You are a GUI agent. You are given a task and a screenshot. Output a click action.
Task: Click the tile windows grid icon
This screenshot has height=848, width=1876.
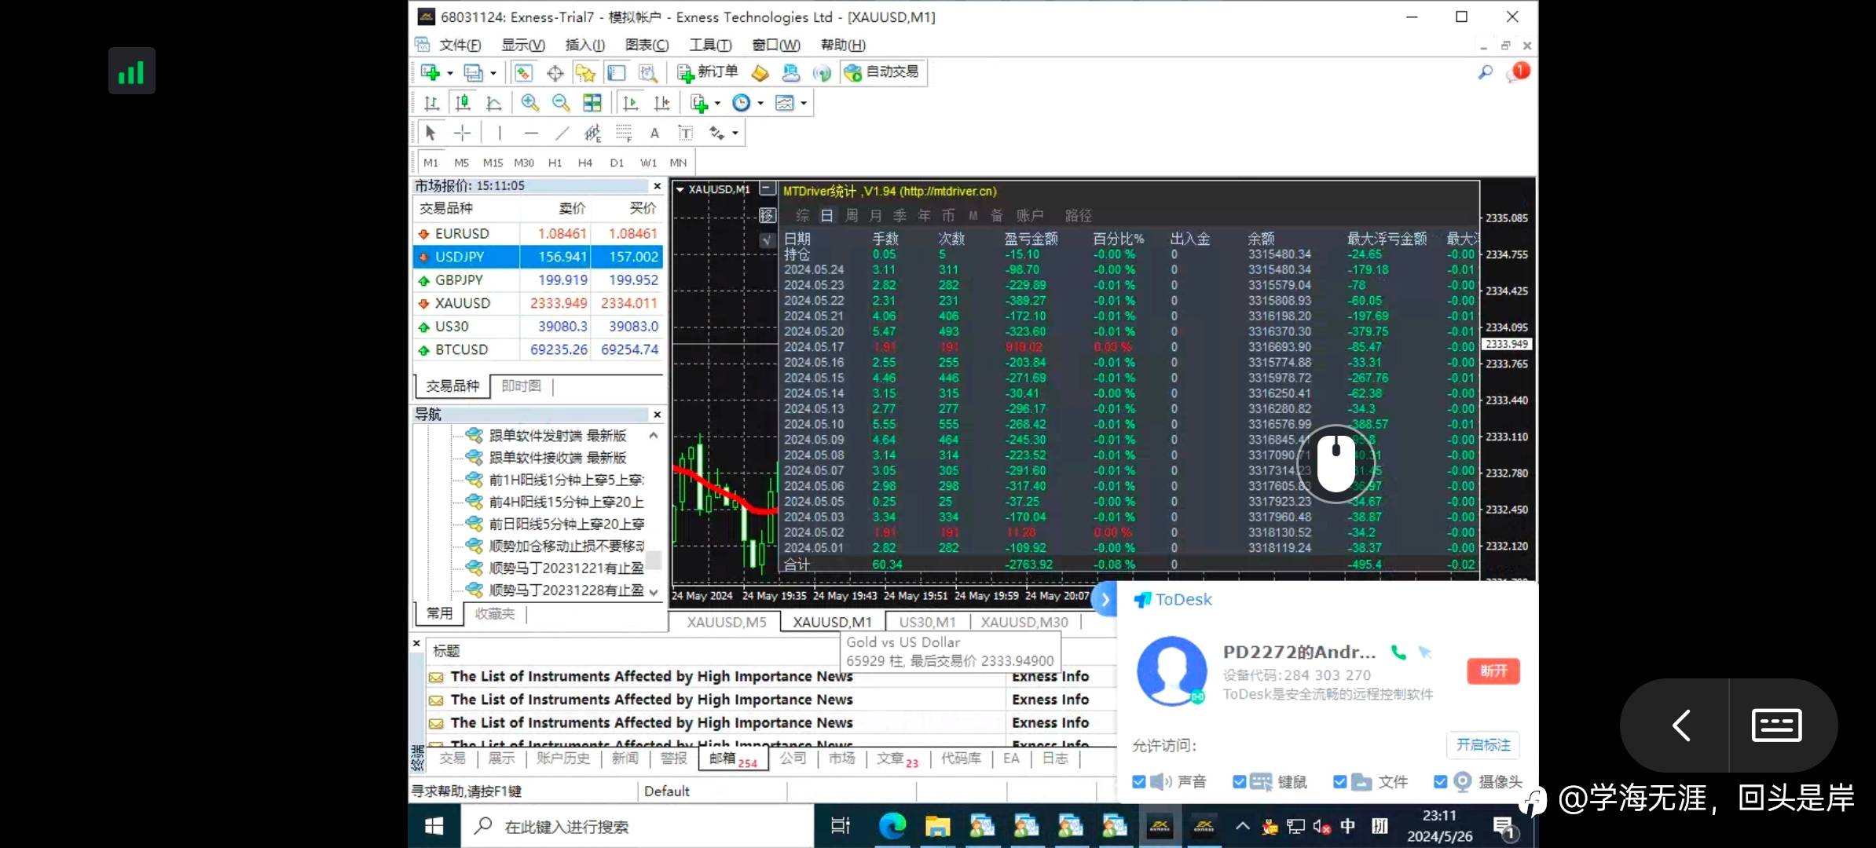click(x=592, y=103)
